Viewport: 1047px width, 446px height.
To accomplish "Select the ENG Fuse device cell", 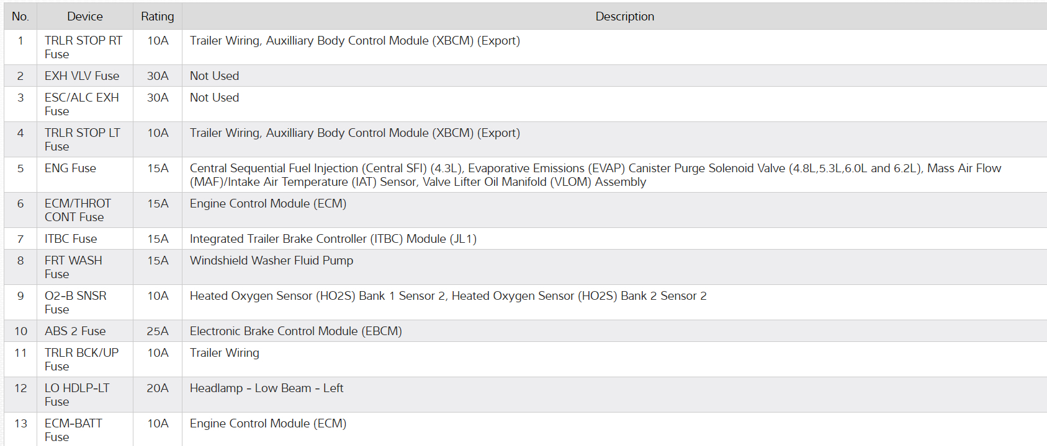I will pos(70,168).
